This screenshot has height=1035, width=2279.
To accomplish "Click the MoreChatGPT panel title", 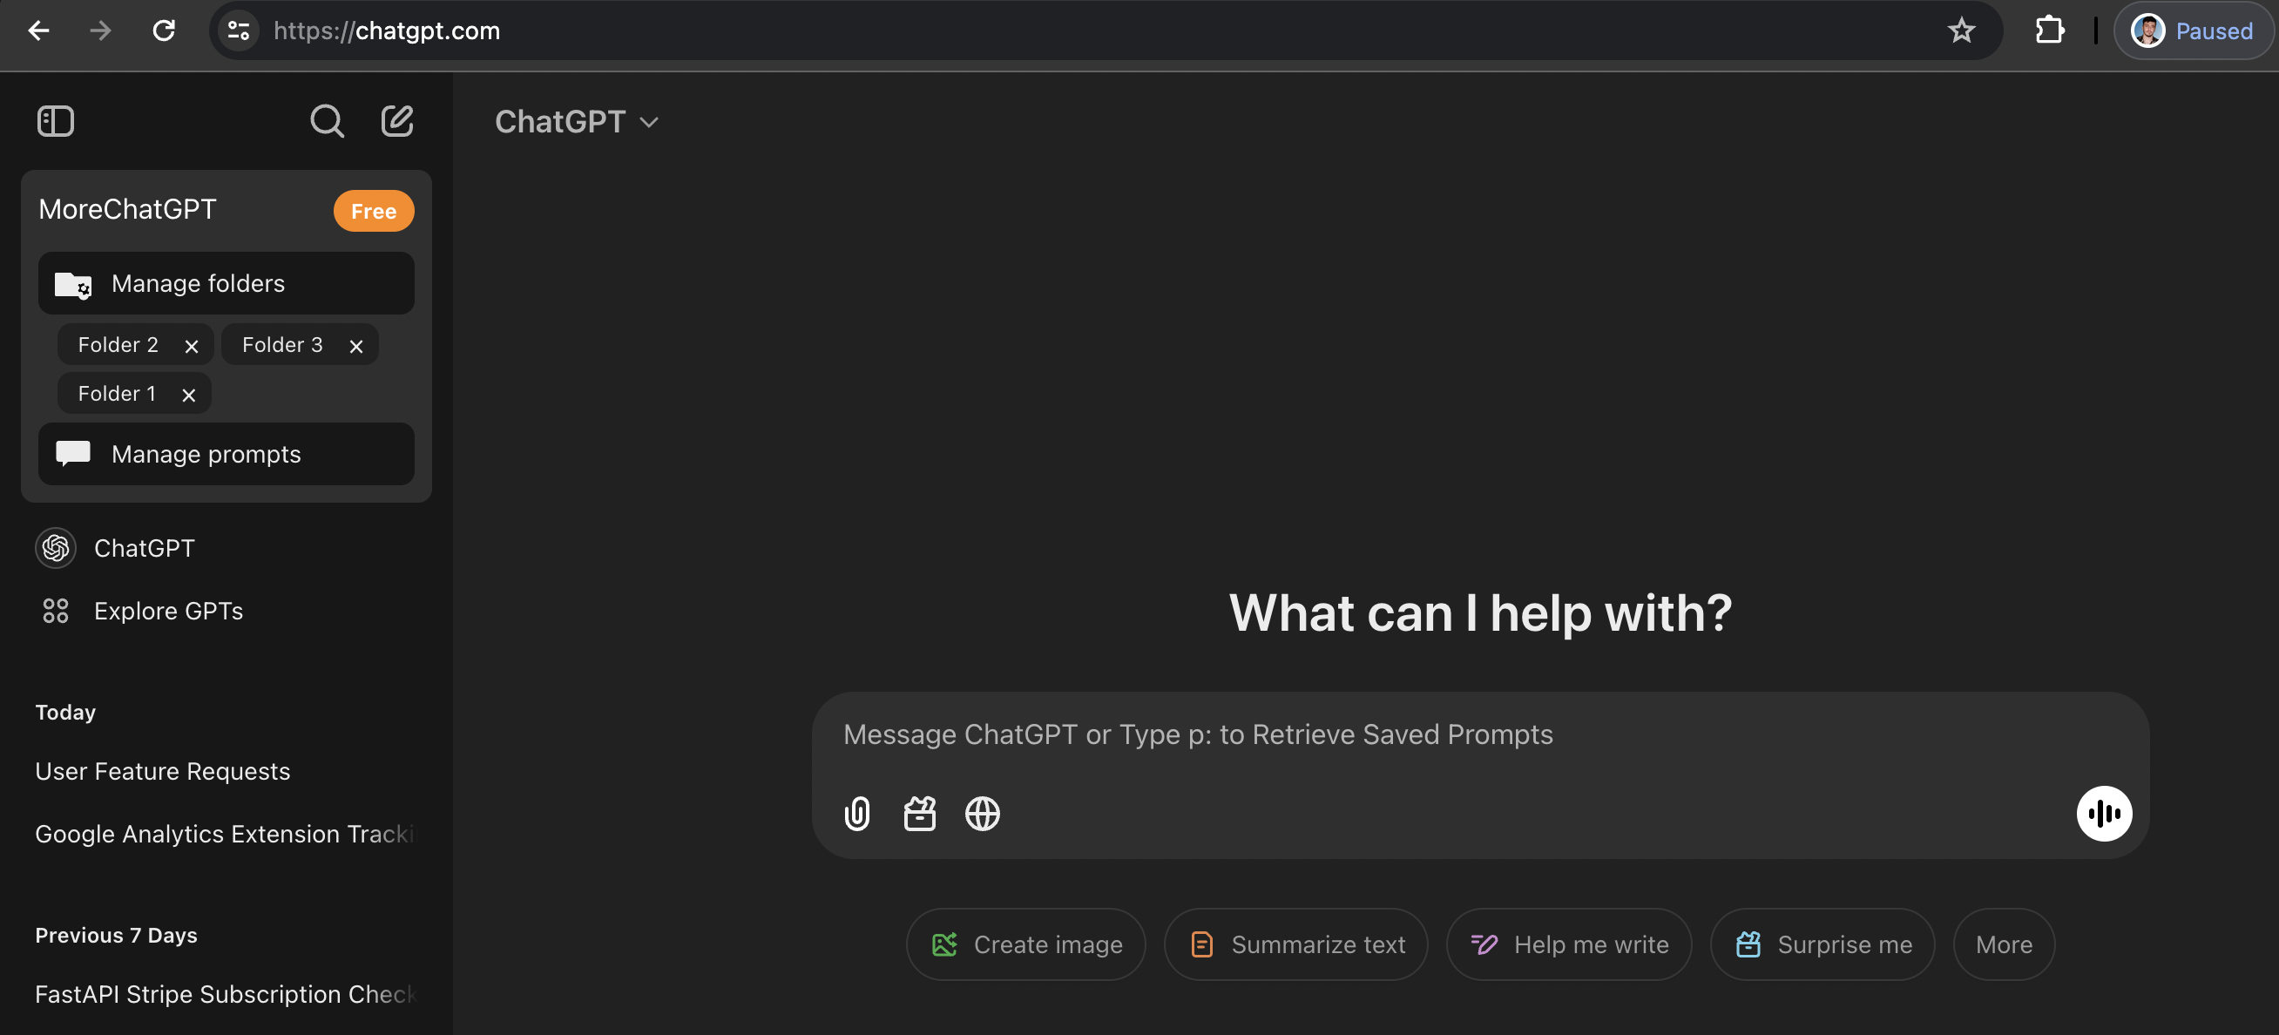I will pos(127,210).
